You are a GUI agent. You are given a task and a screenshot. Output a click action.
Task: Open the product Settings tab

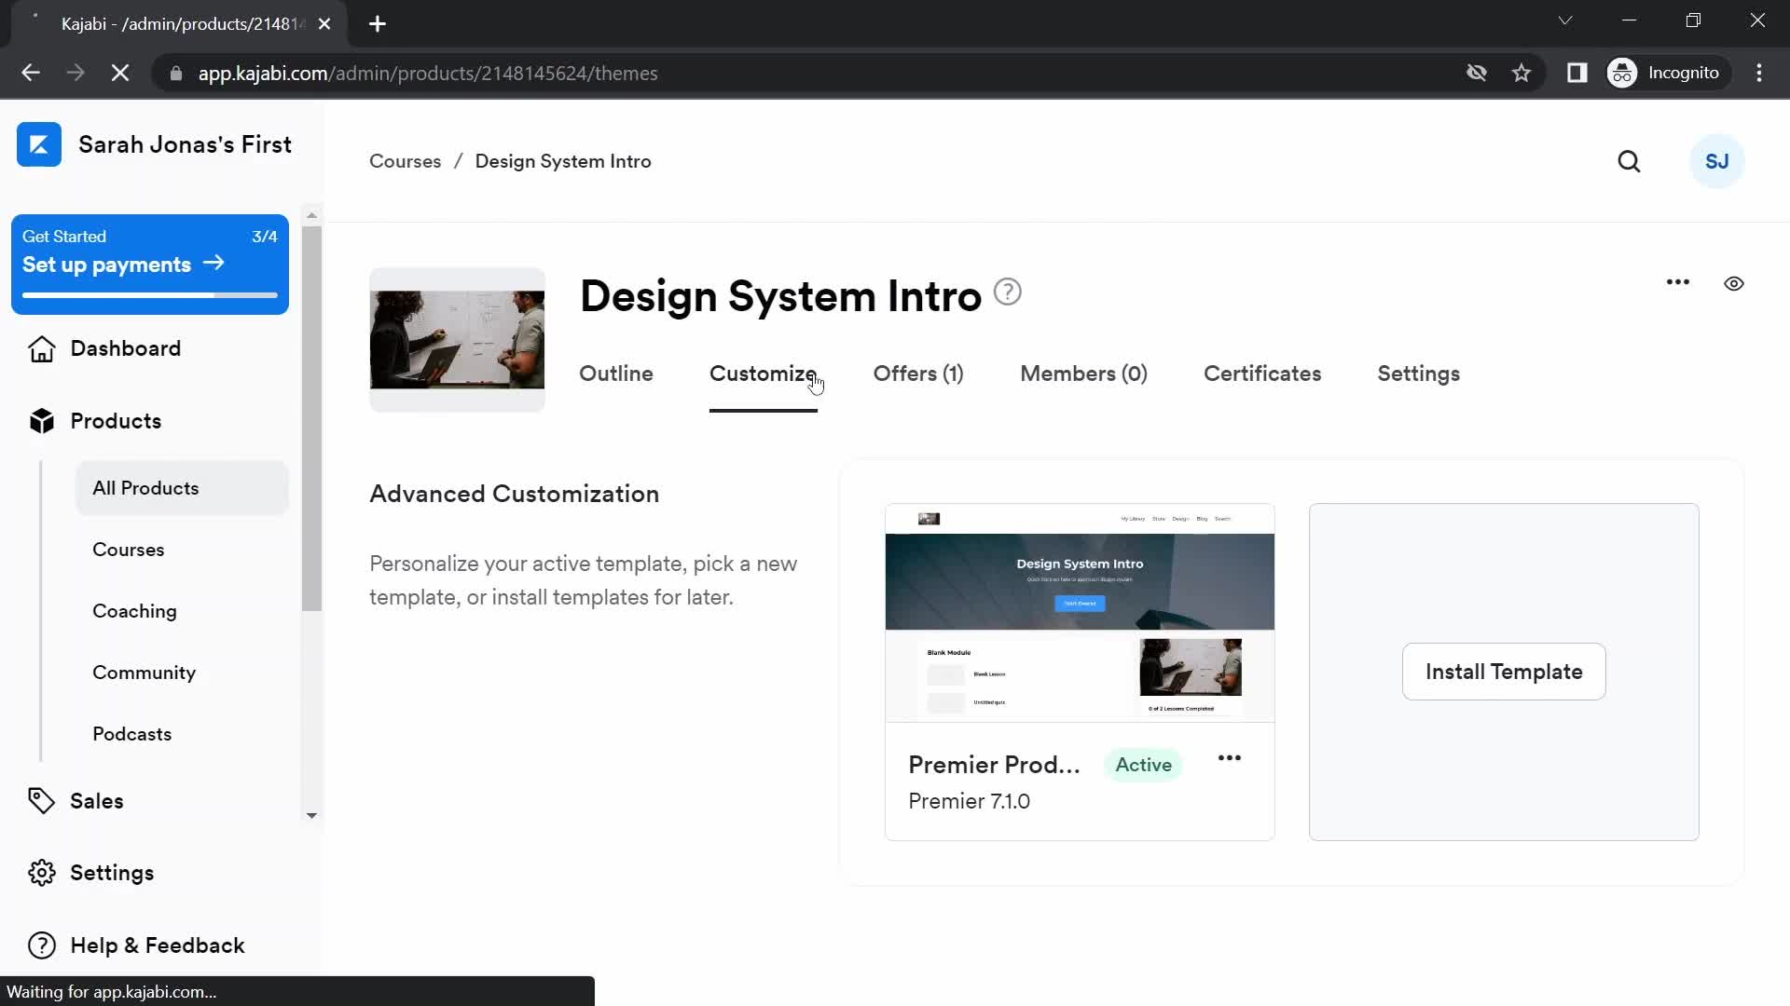pos(1418,374)
